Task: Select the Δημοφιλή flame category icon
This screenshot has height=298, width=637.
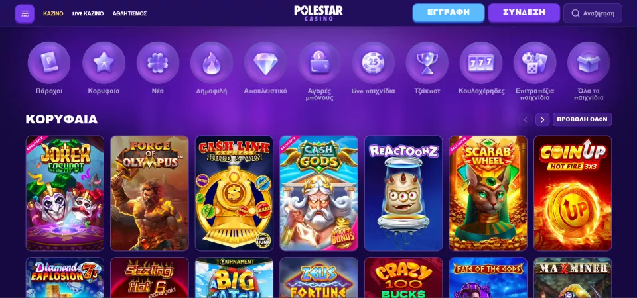Action: 212,63
